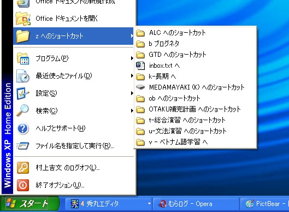Choose 終了オプション(U)... menu item
Image resolution: width=289 pixels, height=212 pixels.
[x=74, y=185]
